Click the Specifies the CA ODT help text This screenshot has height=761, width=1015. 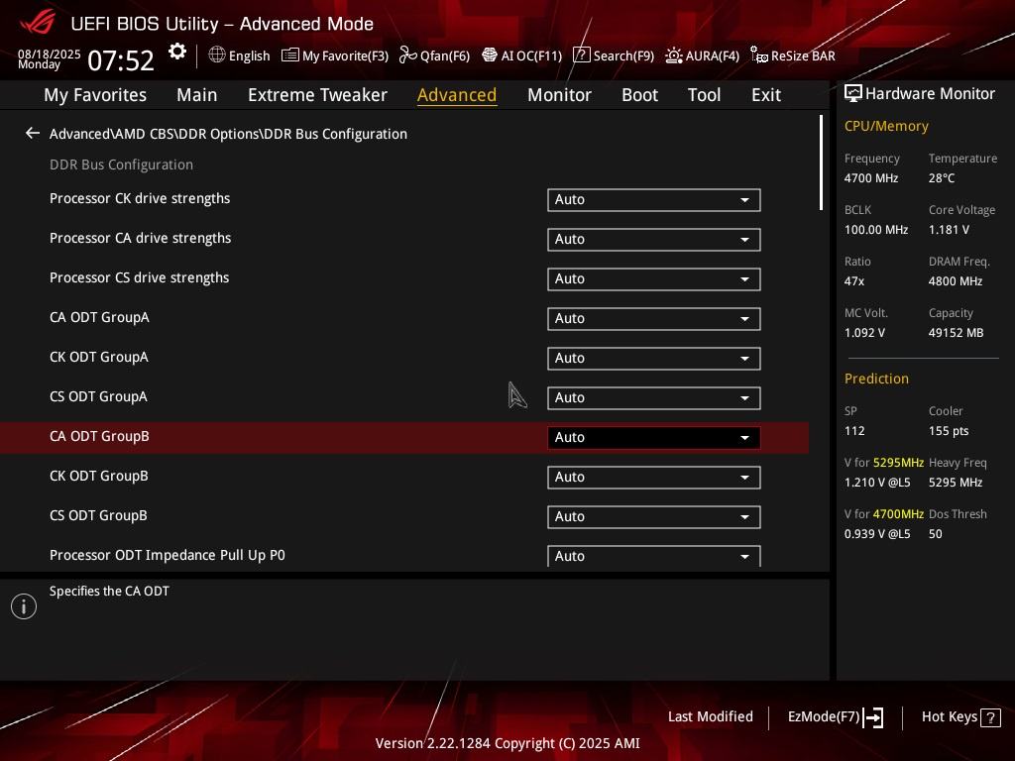point(109,592)
